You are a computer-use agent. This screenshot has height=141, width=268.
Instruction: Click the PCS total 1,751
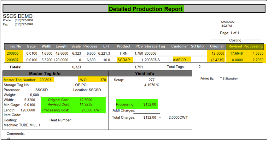[x=139, y=67]
